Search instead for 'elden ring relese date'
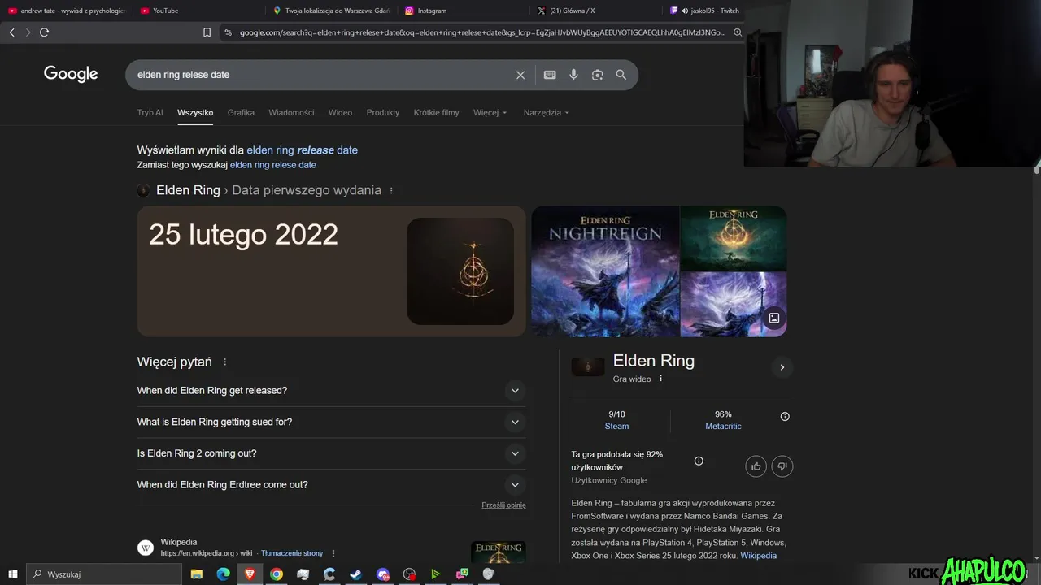 click(x=273, y=165)
